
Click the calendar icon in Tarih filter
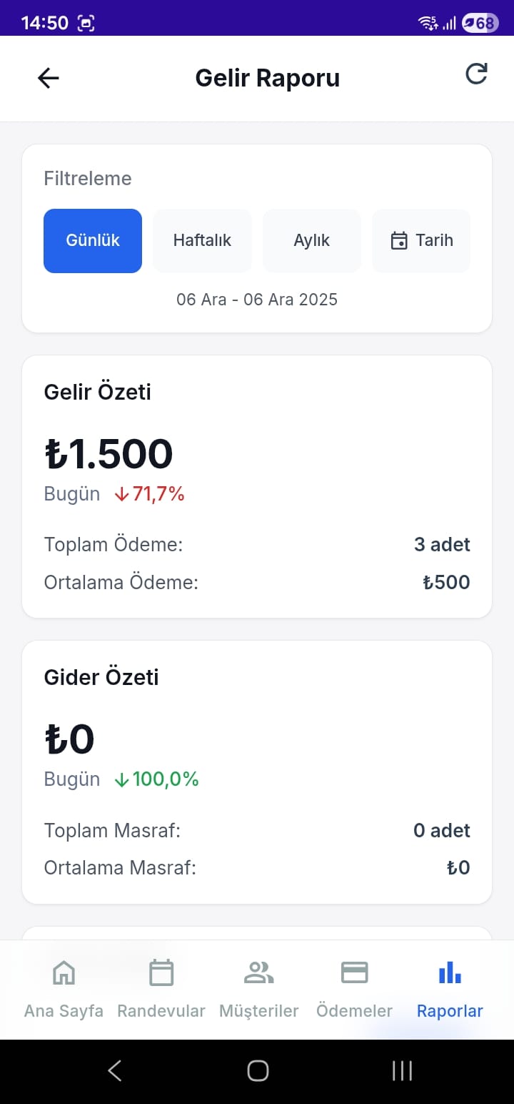tap(398, 241)
